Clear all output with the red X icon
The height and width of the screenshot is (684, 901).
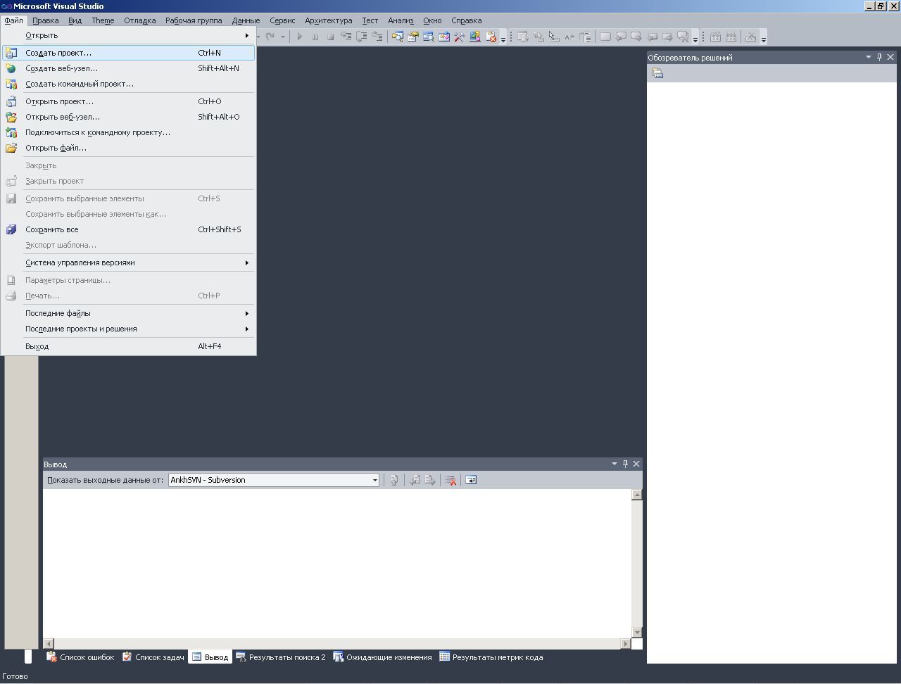click(450, 480)
